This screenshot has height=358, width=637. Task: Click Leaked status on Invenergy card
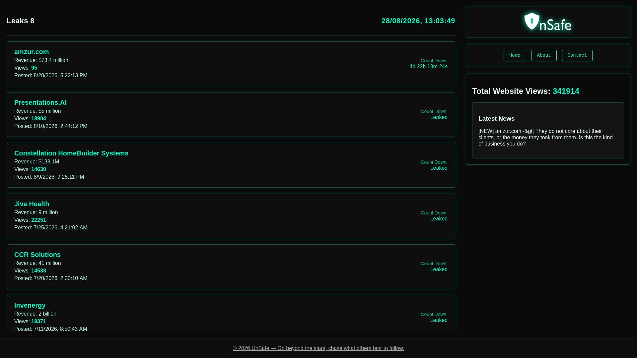(x=439, y=320)
